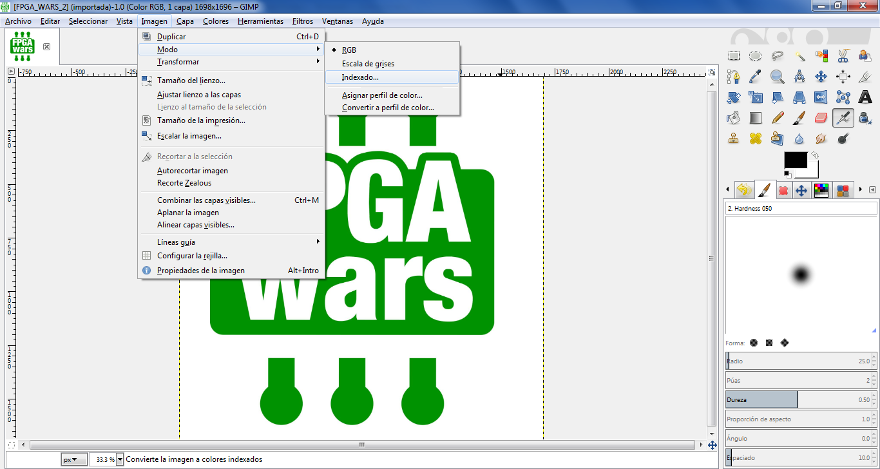Select the Dodge/Burn tool
Viewport: 880px width, 469px height.
click(x=843, y=139)
